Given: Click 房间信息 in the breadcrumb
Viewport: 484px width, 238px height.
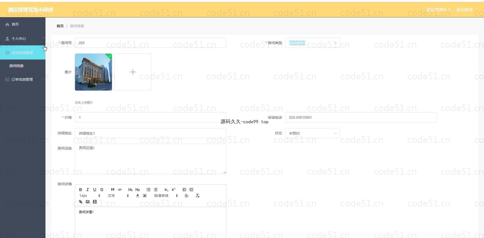Looking at the screenshot, I should coord(77,26).
